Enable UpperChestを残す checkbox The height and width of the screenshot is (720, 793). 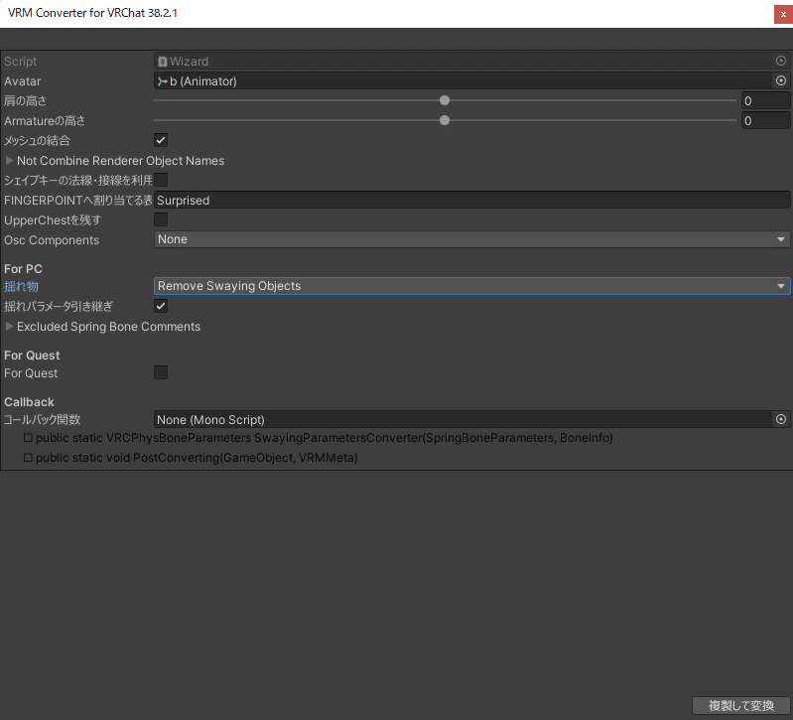point(161,219)
